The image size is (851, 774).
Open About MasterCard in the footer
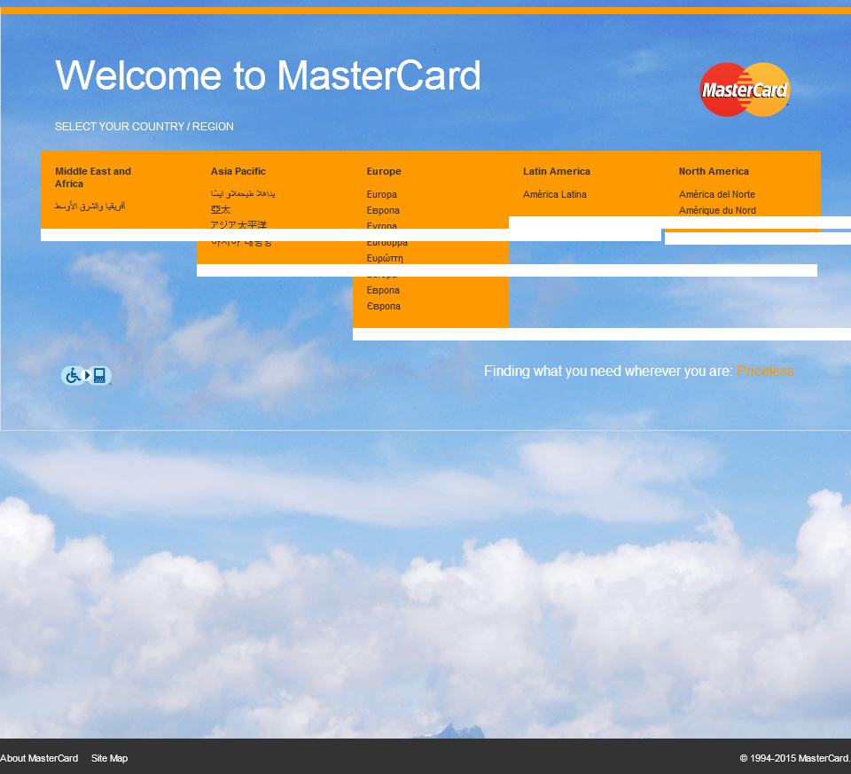(x=39, y=758)
